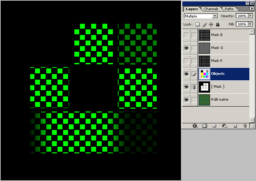The width and height of the screenshot is (256, 181).
Task: Show the Mask B layer
Action: 187,35
